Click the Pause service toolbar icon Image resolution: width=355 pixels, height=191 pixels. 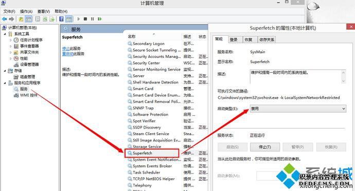pos(93,19)
